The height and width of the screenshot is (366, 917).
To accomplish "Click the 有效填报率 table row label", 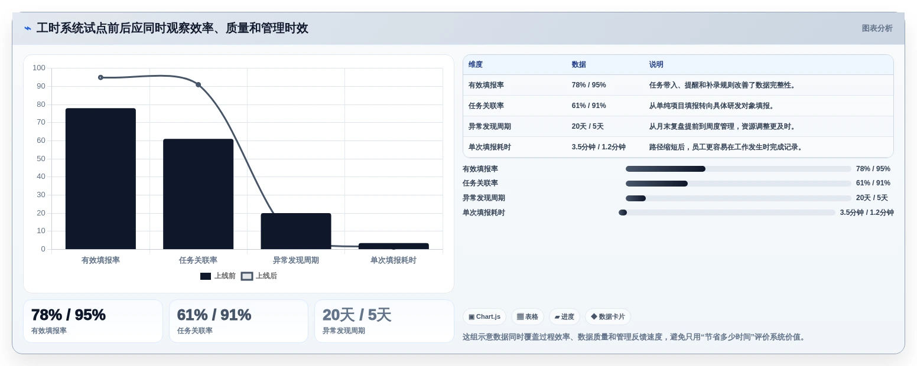I will pyautogui.click(x=486, y=85).
